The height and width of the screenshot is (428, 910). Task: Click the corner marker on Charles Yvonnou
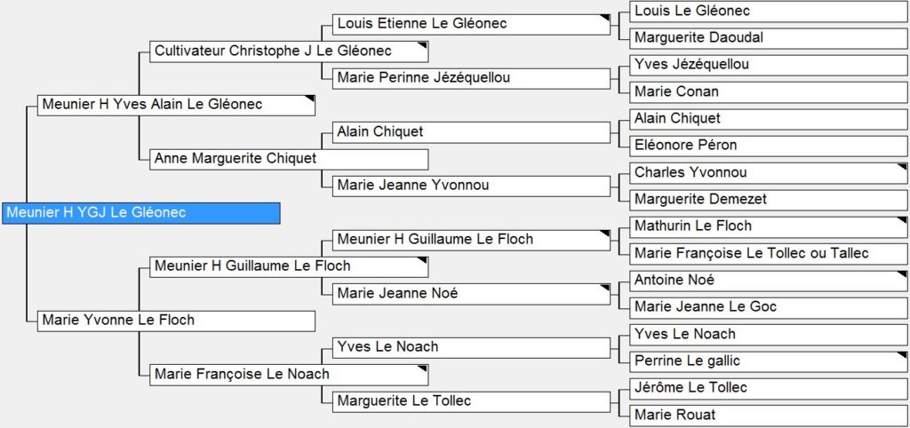point(900,167)
